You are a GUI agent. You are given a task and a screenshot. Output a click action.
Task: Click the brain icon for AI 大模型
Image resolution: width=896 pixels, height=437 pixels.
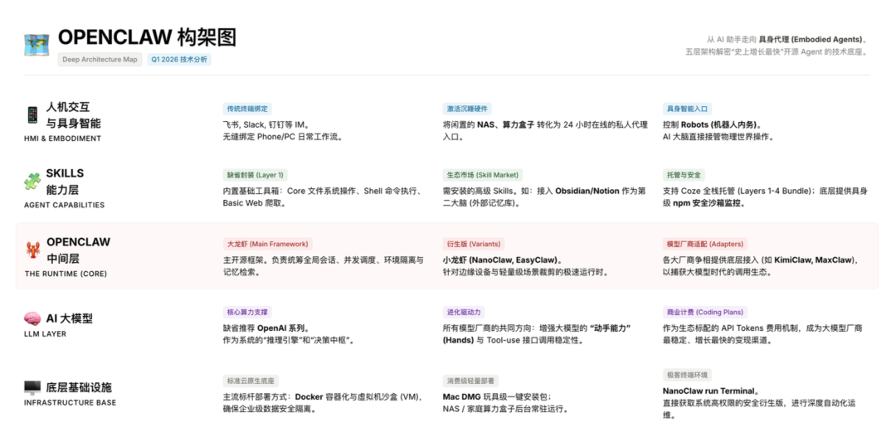click(x=32, y=318)
